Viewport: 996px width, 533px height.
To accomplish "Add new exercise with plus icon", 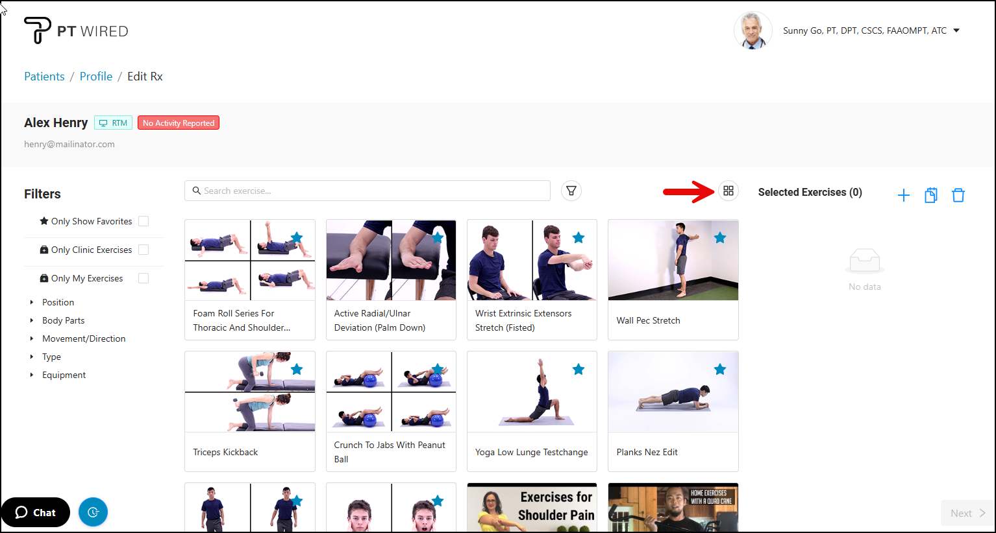I will tap(904, 195).
